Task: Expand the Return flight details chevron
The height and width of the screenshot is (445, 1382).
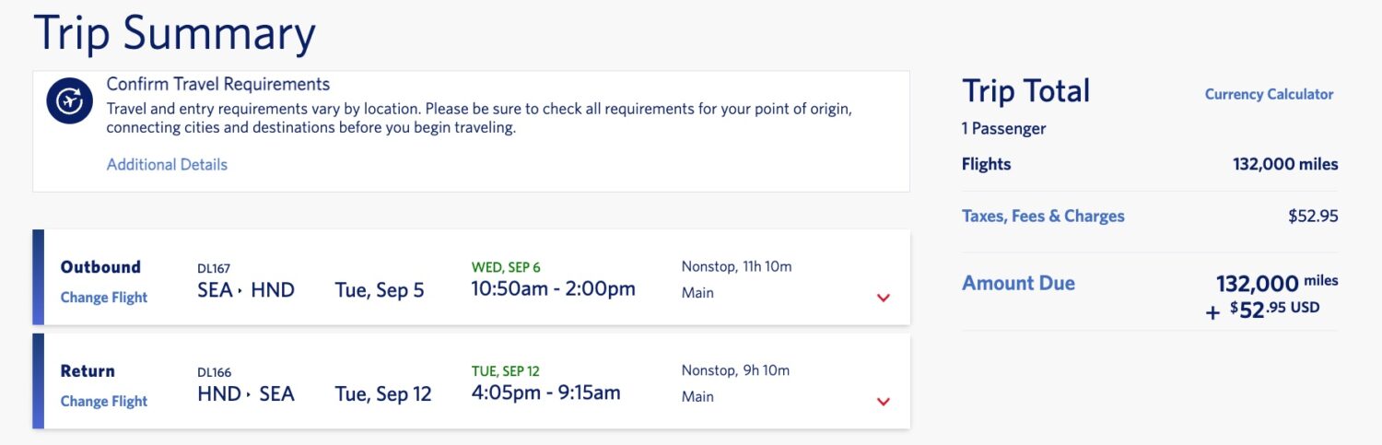Action: (x=884, y=402)
